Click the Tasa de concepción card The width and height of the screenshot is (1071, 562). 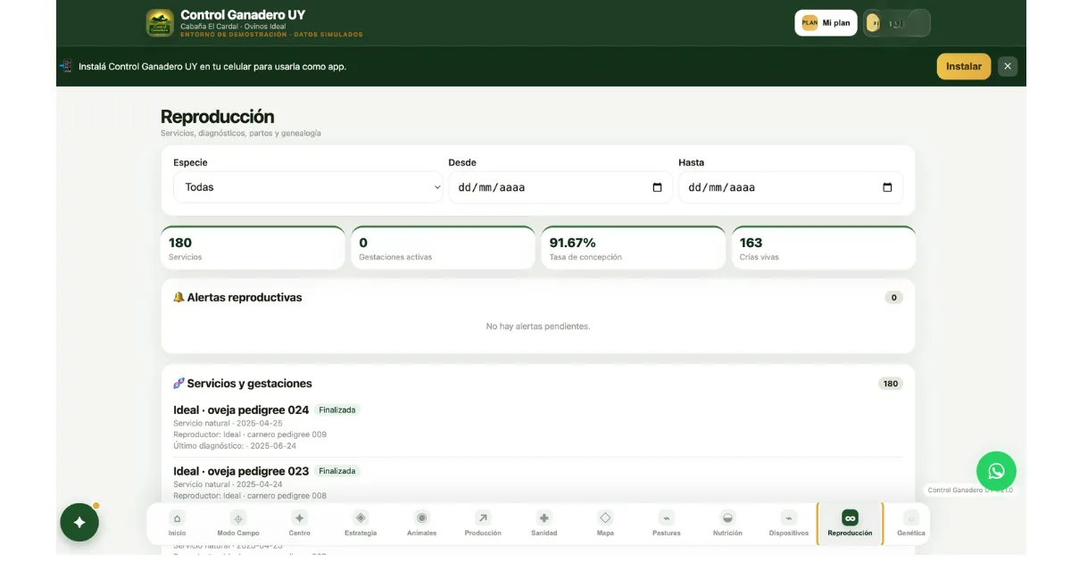tap(634, 248)
